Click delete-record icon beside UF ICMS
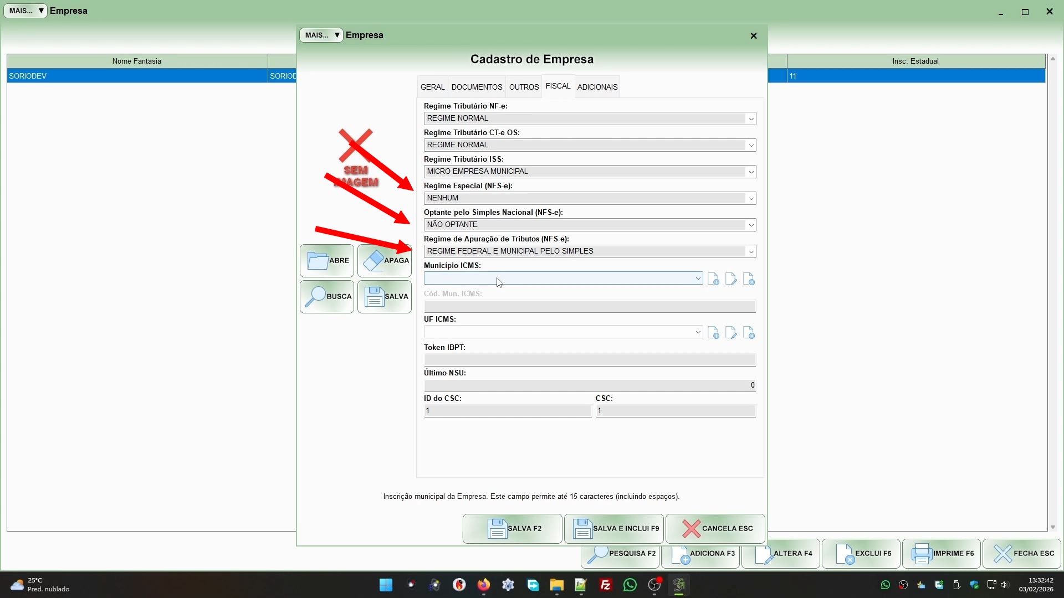This screenshot has width=1064, height=598. coord(749,333)
